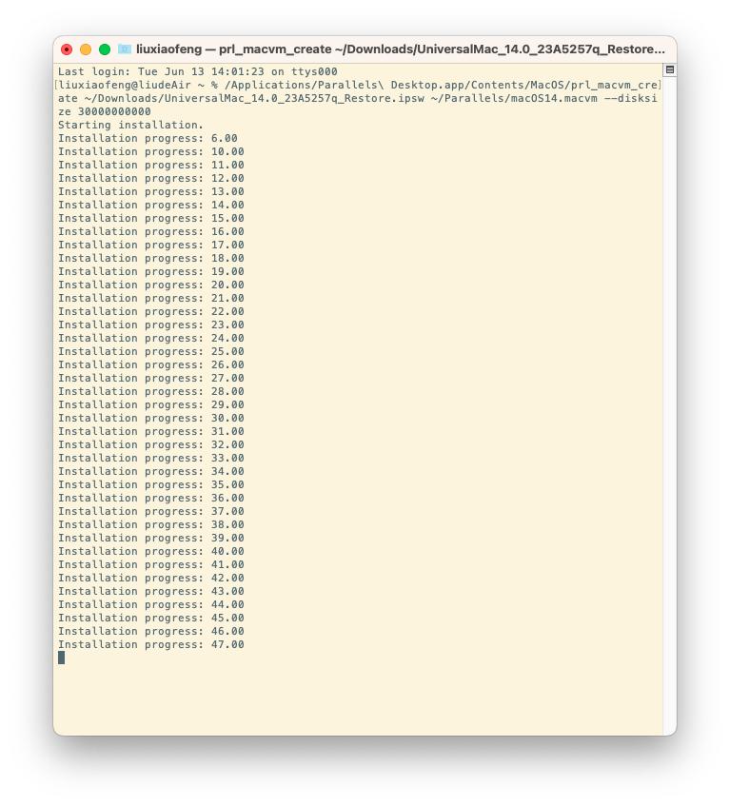Click 'Installation progress: 46.00' line
This screenshot has width=730, height=806.
[x=150, y=631]
